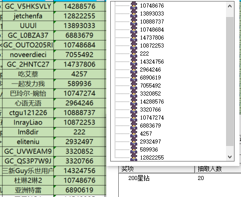Select spreadsheet cell 亚洲特雷

pyautogui.click(x=28, y=190)
